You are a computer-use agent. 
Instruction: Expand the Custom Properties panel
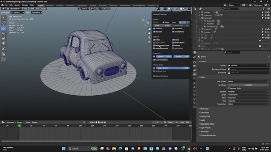click(x=208, y=135)
